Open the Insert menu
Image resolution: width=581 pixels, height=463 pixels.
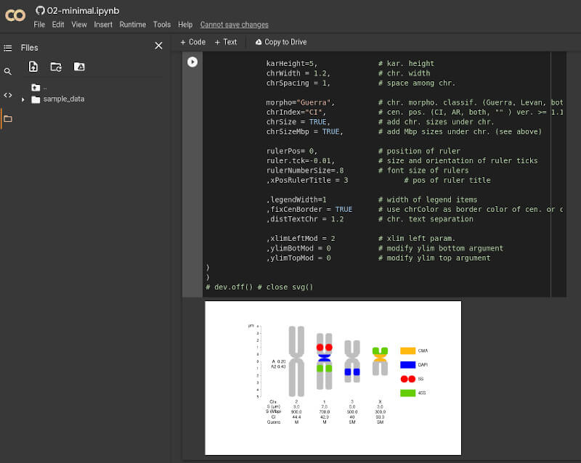(103, 25)
